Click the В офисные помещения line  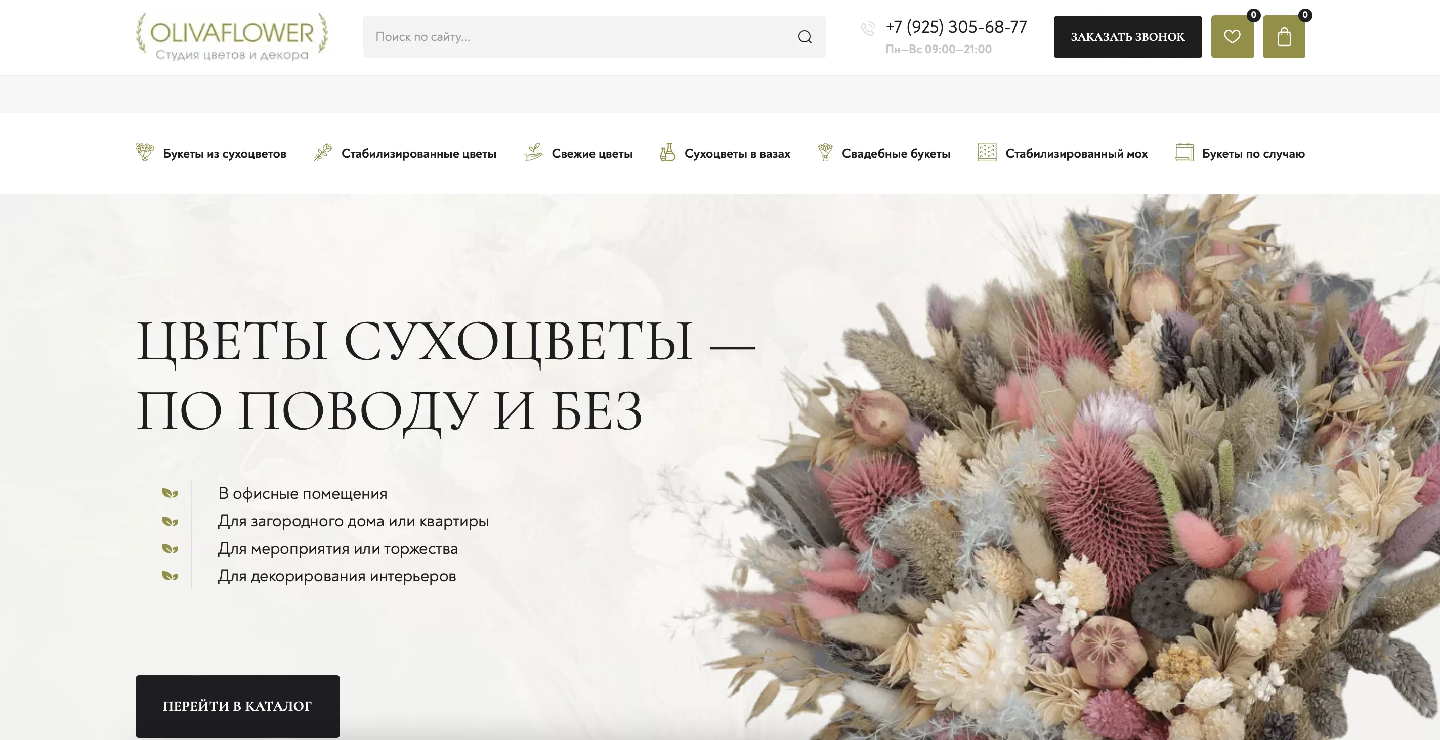click(x=303, y=494)
